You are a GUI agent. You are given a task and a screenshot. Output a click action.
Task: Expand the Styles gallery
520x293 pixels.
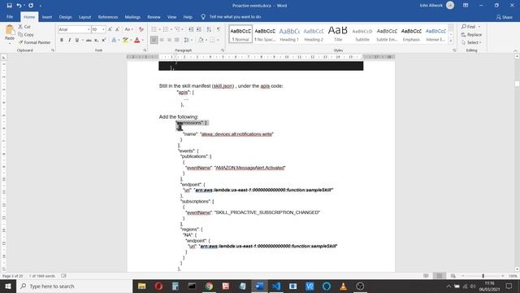point(451,41)
